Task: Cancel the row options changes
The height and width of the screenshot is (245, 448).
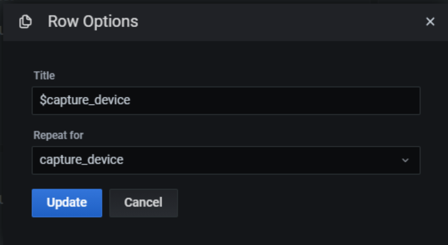Action: (x=143, y=203)
